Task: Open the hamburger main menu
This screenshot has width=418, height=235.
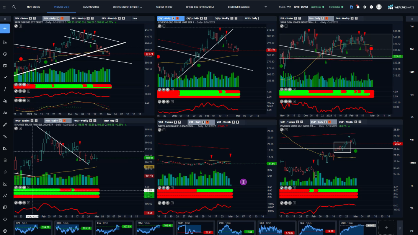Action: [4, 7]
